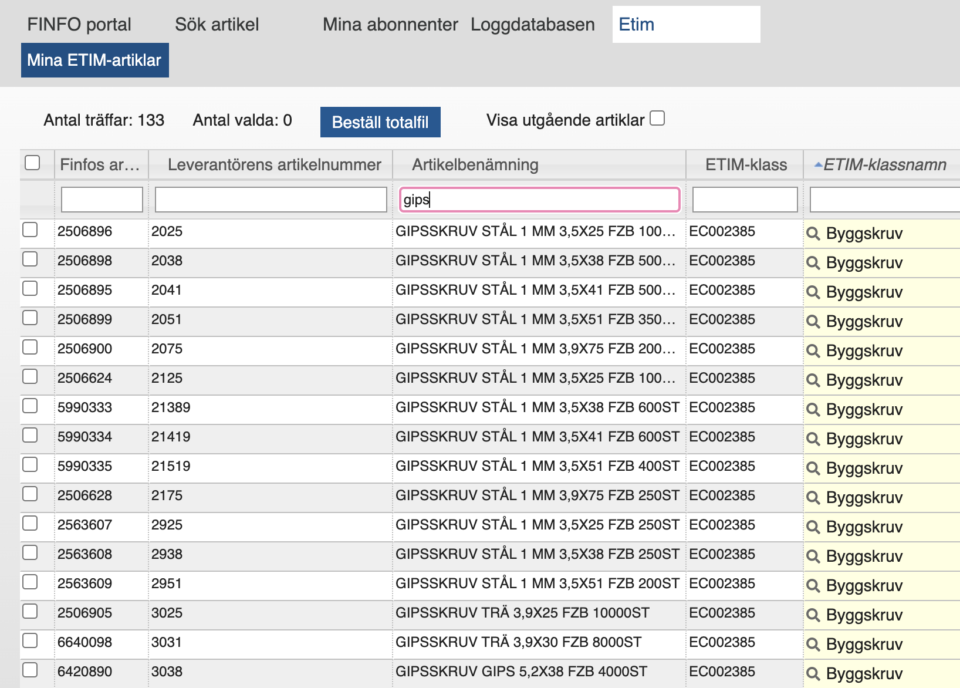Click magnifier icon for article 2506899

click(x=813, y=322)
